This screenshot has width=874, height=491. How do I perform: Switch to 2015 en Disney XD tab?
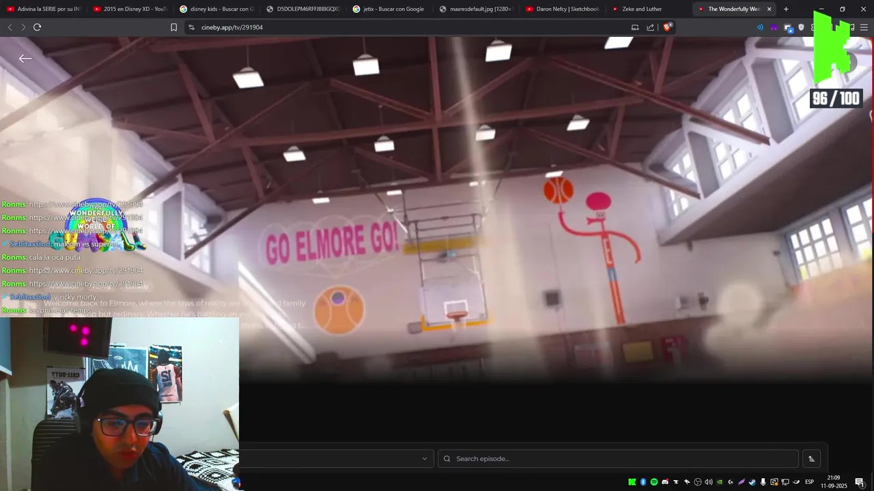pyautogui.click(x=130, y=9)
